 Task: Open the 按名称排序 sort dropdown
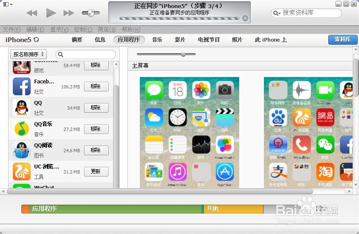point(29,54)
